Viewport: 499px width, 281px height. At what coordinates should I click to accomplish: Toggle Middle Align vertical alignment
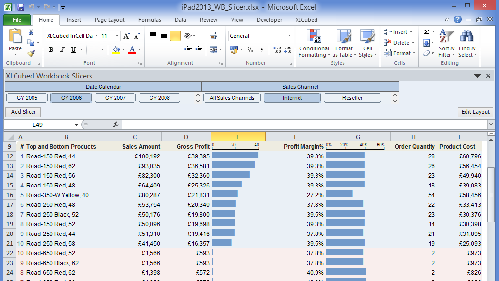coord(164,36)
